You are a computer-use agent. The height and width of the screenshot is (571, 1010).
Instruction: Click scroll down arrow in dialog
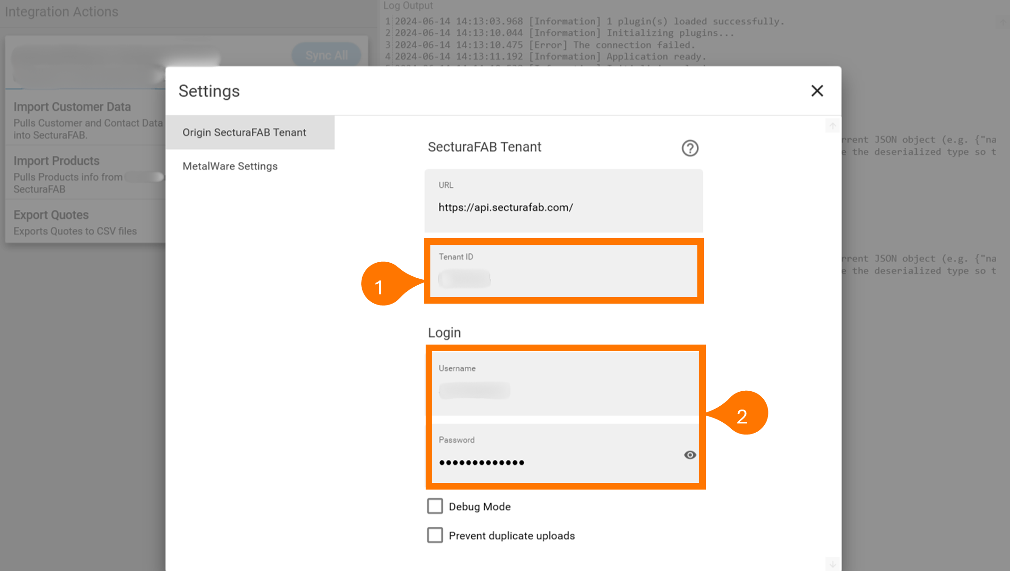[x=832, y=563]
